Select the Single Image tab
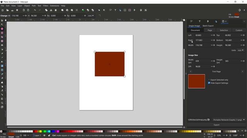This screenshot has width=247, height=138. click(x=194, y=26)
